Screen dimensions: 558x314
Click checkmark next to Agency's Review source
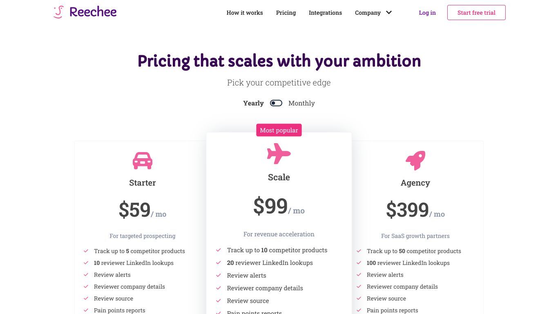[x=359, y=298]
